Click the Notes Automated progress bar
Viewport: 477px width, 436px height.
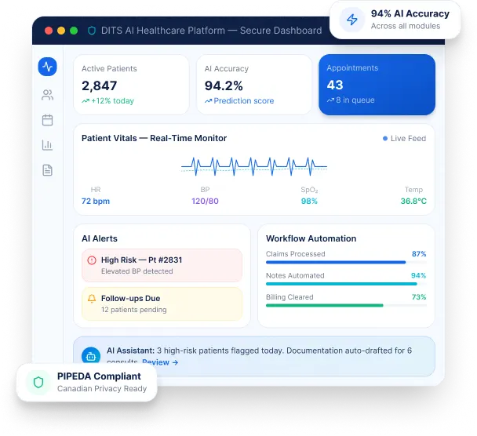pos(346,284)
